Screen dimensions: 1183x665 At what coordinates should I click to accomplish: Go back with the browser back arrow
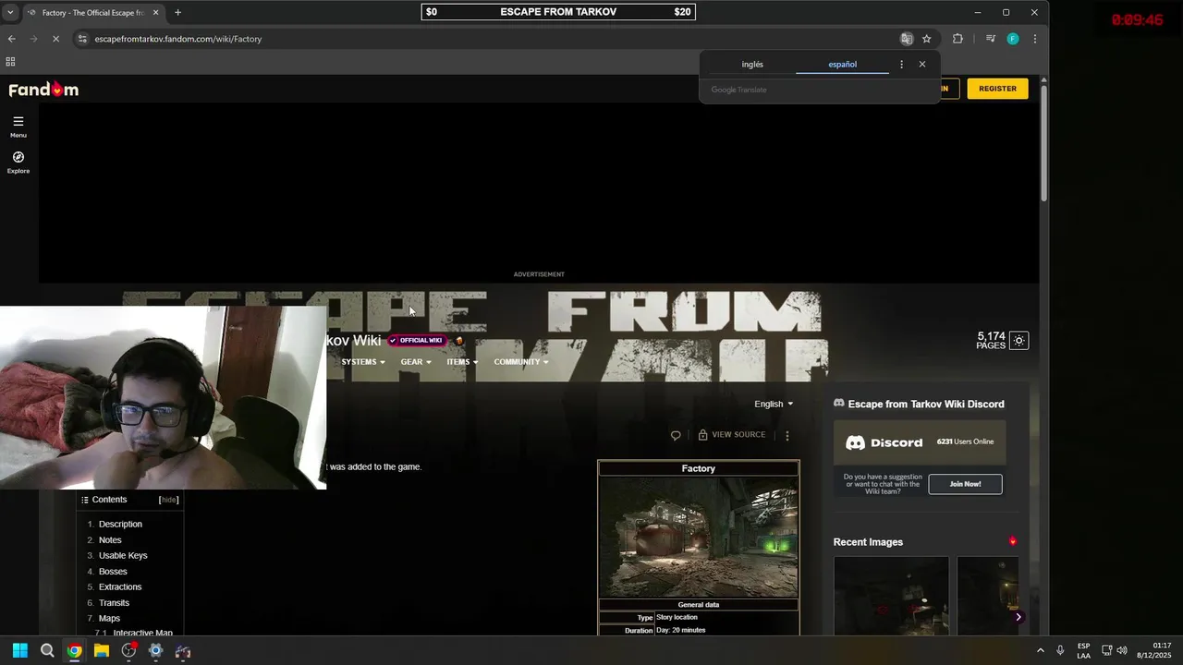(11, 39)
